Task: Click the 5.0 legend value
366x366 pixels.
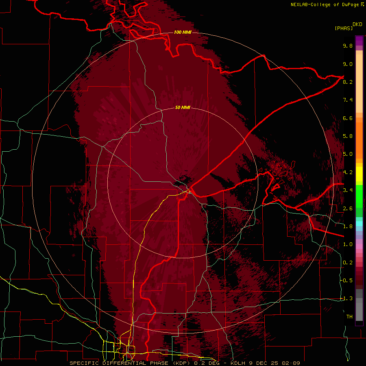Action: (x=348, y=154)
